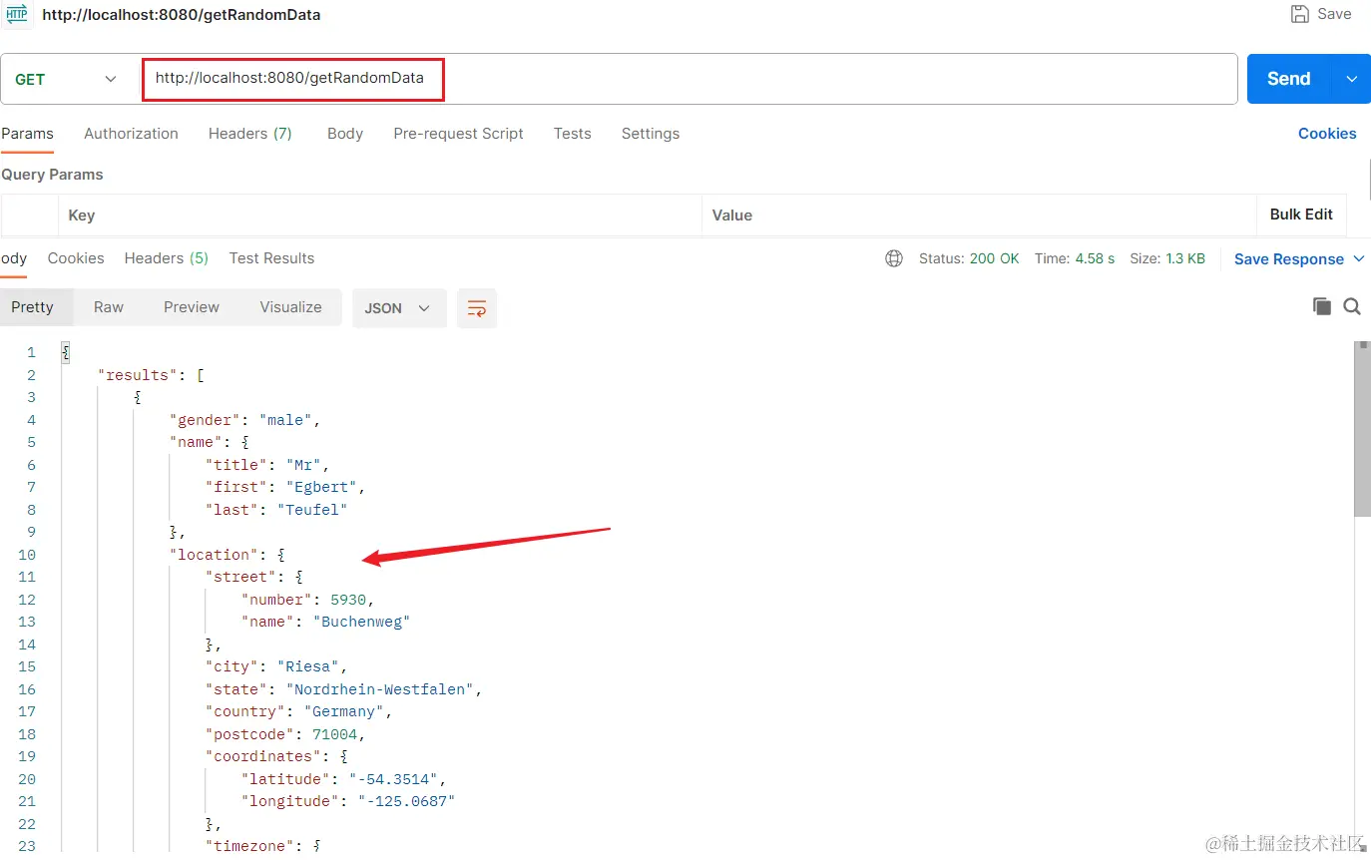Switch to the Authorization tab

tap(131, 134)
